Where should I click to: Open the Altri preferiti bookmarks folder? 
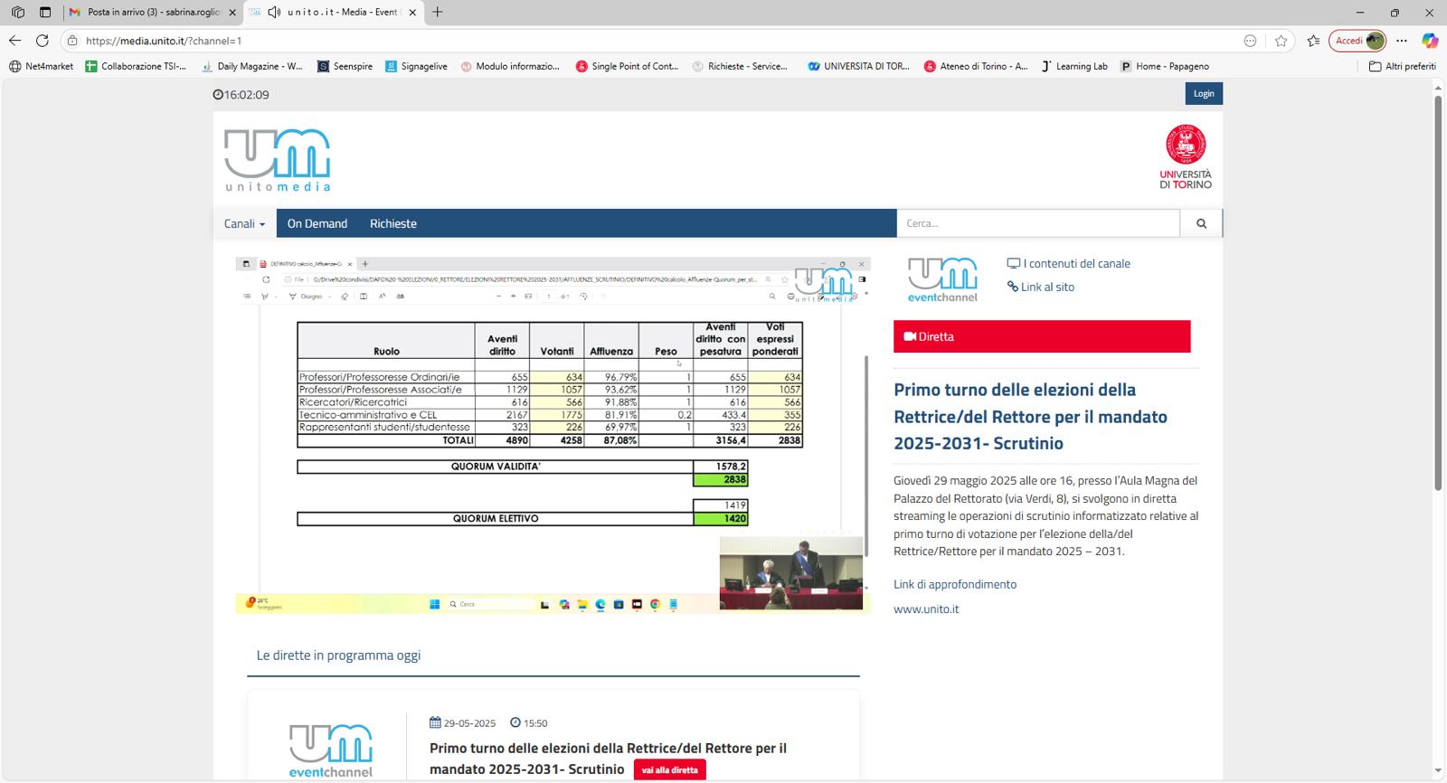point(1402,66)
